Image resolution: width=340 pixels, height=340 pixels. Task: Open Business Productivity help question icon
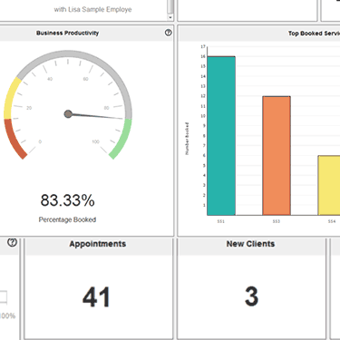(169, 33)
